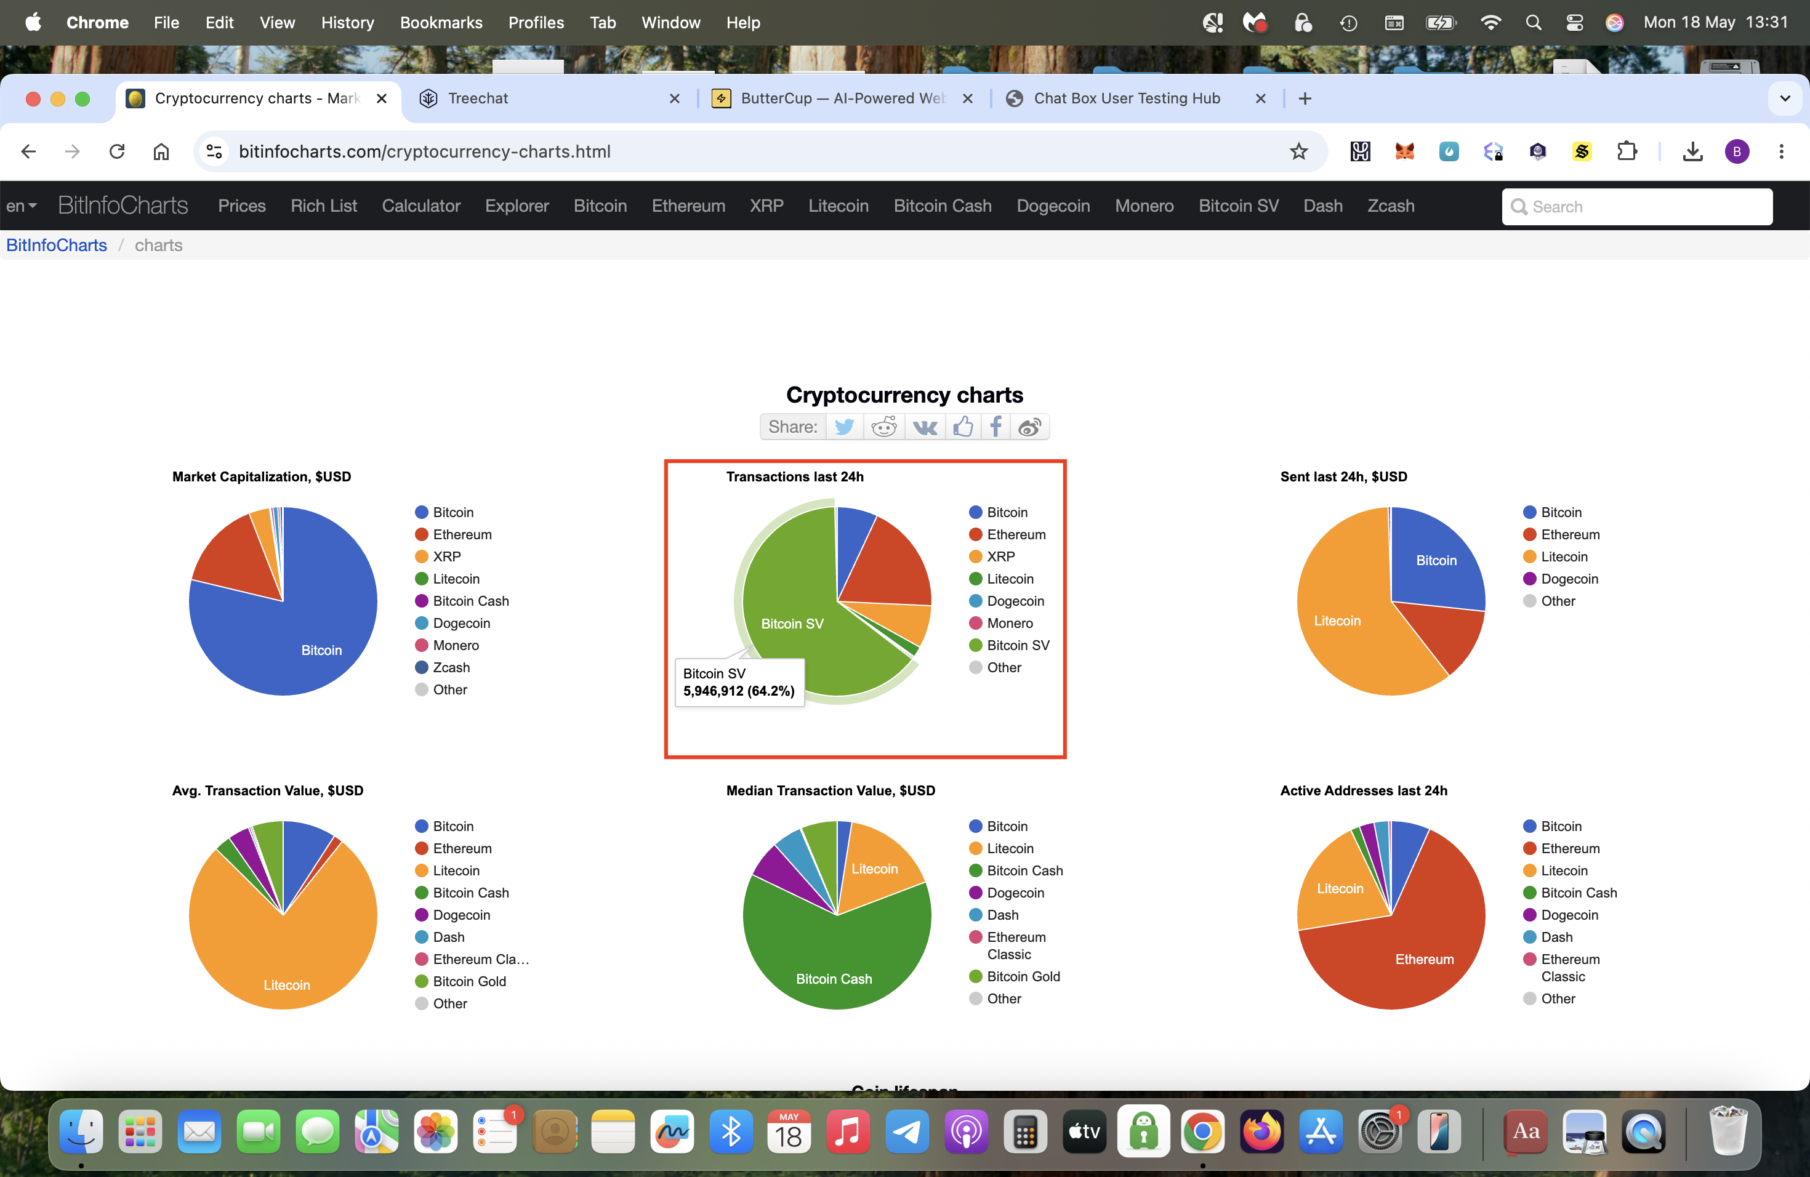Click Bitcoin Cash swatch in Median Transaction legend
This screenshot has width=1810, height=1177.
pos(976,870)
